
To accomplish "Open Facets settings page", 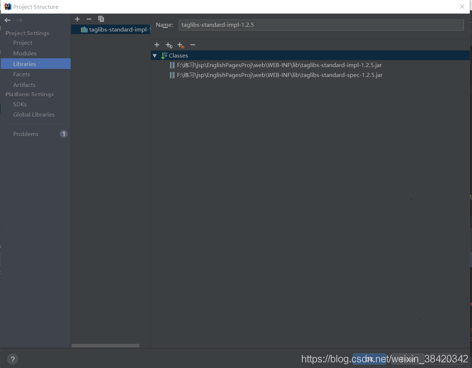I will (22, 74).
